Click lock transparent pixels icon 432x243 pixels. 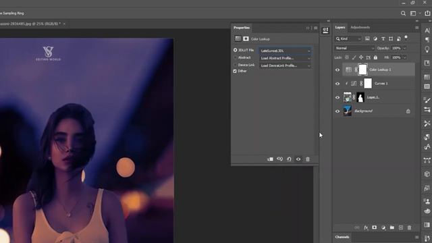click(347, 57)
